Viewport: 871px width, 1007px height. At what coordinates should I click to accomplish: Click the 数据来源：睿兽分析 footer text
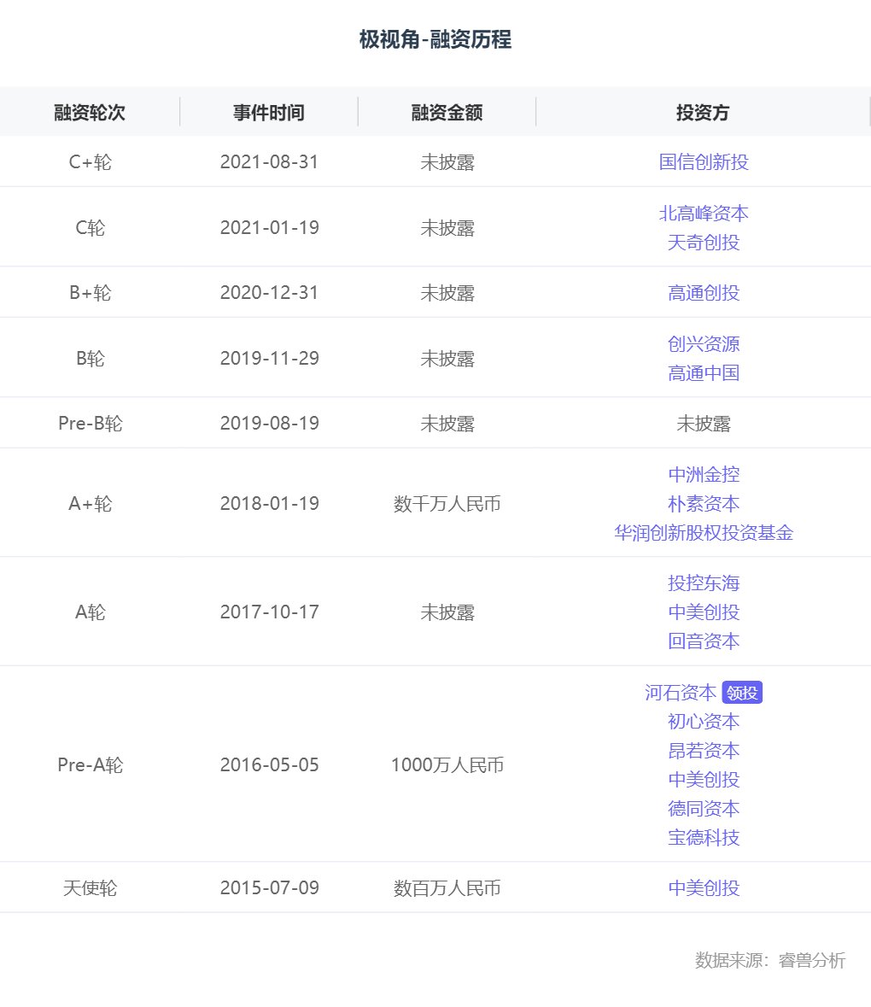click(770, 960)
